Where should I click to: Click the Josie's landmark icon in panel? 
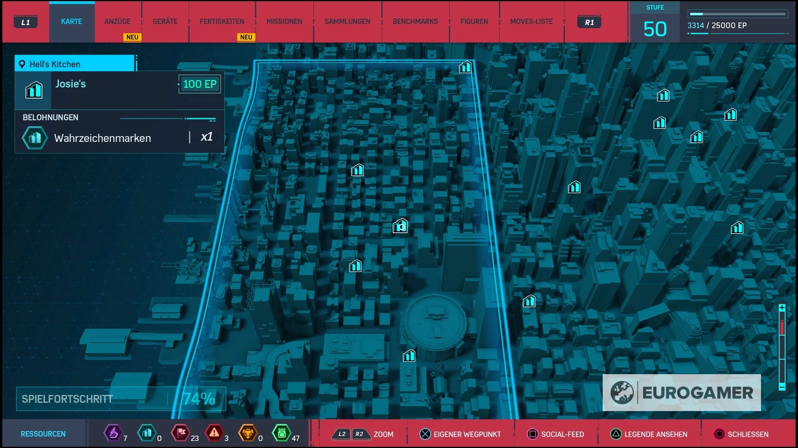[34, 90]
